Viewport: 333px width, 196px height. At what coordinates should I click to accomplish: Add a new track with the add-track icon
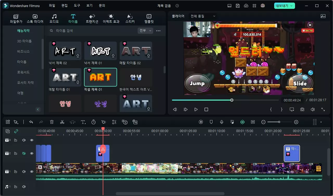[8, 131]
